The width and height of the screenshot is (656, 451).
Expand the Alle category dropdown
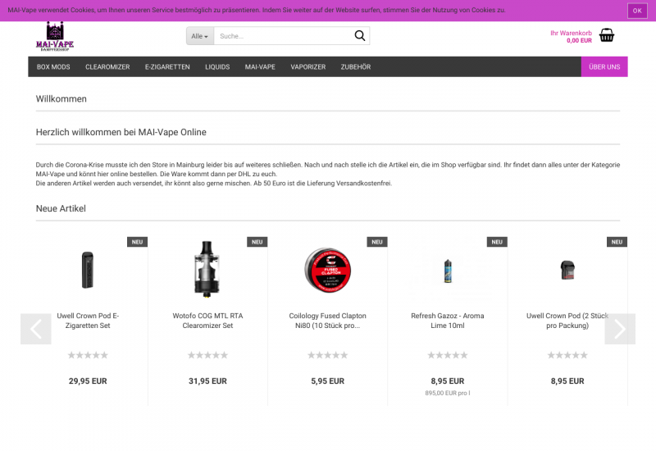pos(200,36)
